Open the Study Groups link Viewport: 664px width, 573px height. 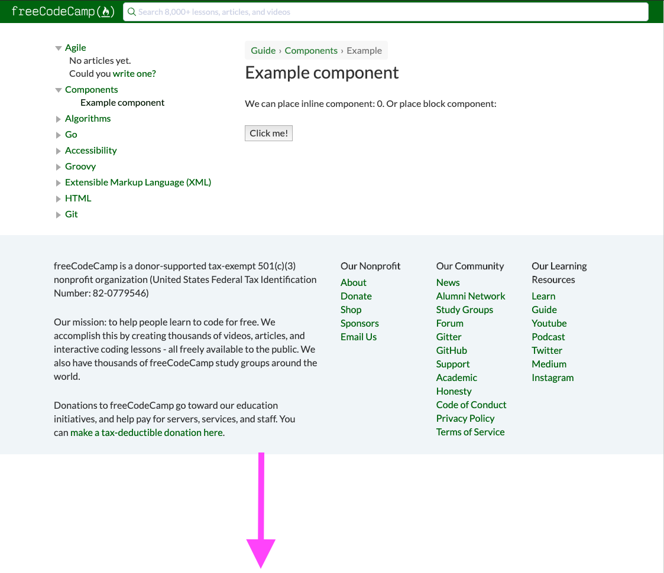pos(465,310)
